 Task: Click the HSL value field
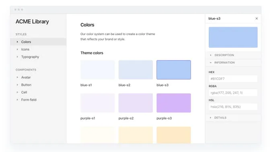[x=233, y=107]
